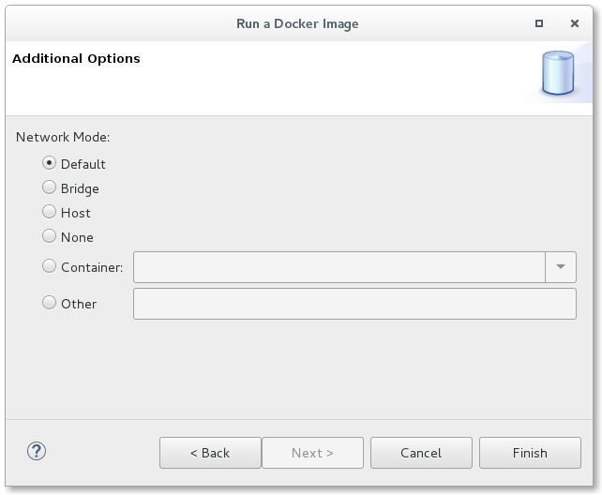
Task: Click the Docker container banner icon
Action: tap(559, 76)
